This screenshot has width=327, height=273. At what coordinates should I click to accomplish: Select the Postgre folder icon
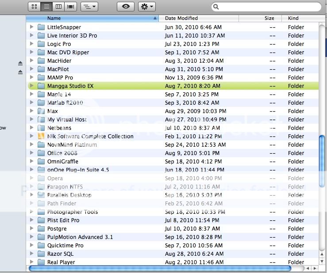click(x=41, y=229)
